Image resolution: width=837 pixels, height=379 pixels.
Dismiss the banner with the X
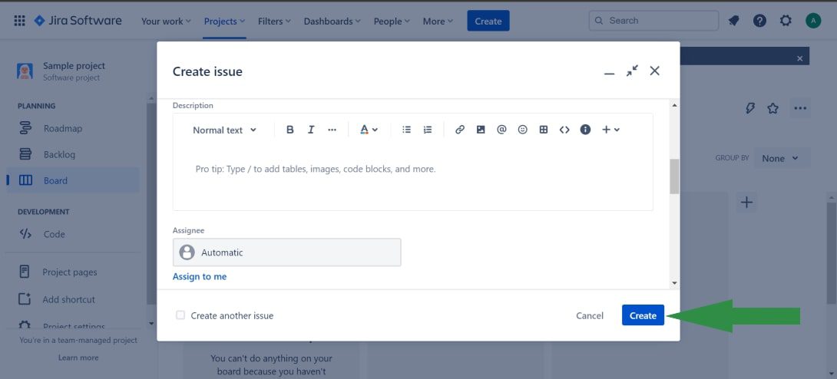(799, 58)
